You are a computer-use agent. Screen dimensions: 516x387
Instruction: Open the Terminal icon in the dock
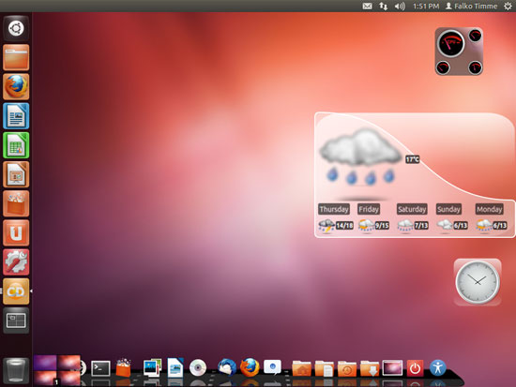coord(100,368)
